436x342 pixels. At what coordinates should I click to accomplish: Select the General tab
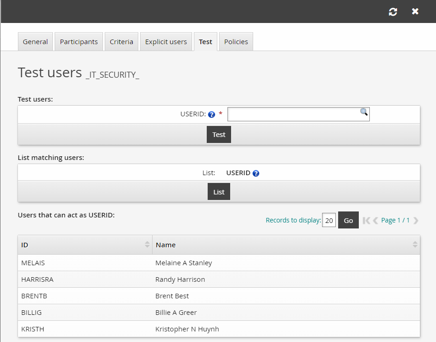(x=35, y=41)
